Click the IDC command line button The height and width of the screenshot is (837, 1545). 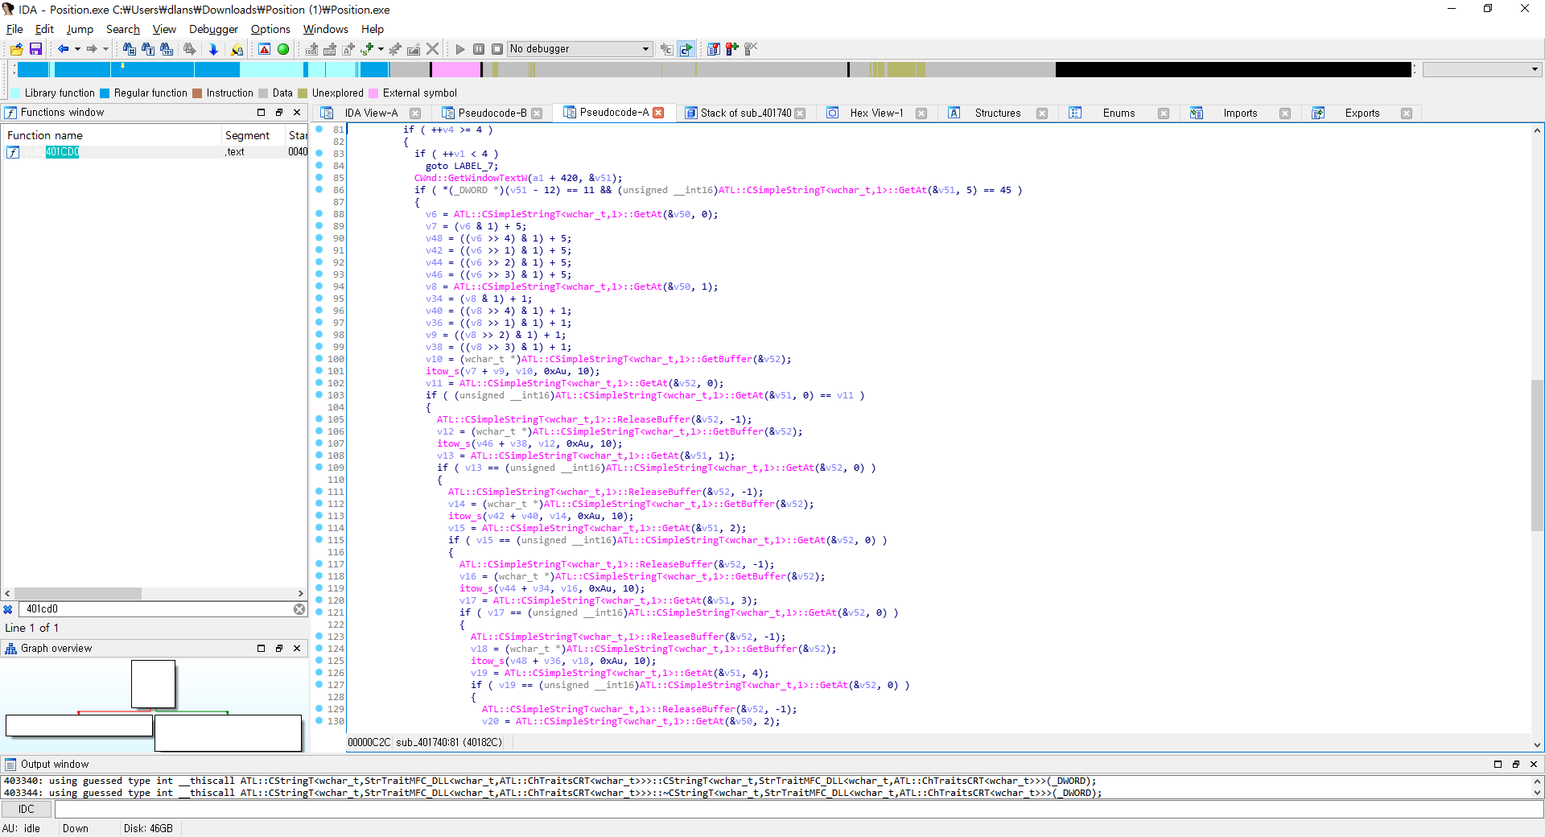(x=27, y=809)
